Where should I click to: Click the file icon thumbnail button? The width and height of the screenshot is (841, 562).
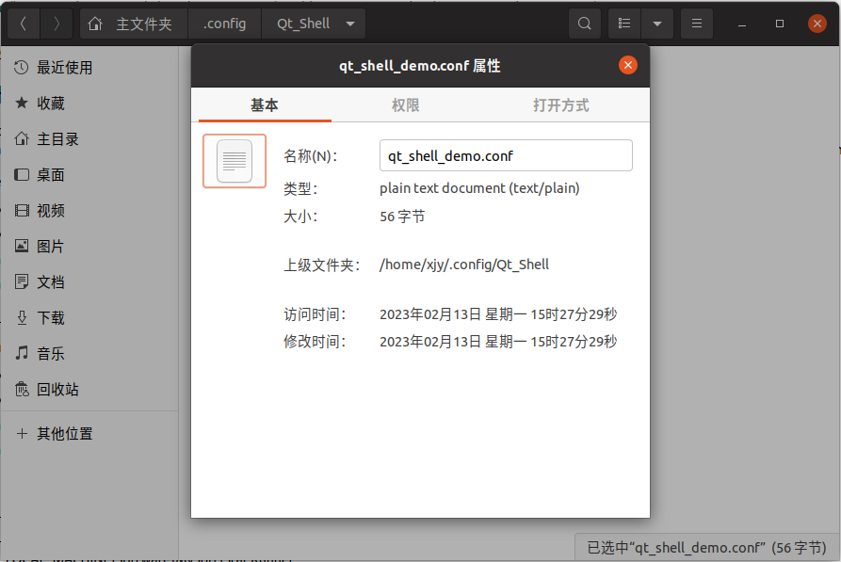[x=235, y=161]
